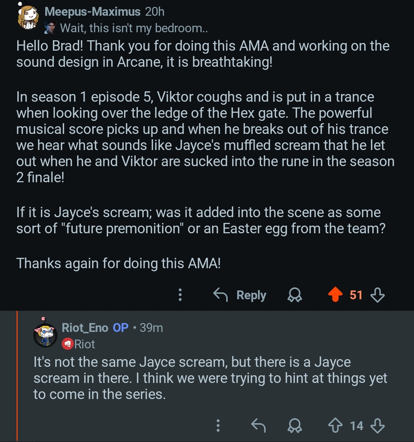Open overflow menu on Meepus-Maximus's comment

(180, 295)
